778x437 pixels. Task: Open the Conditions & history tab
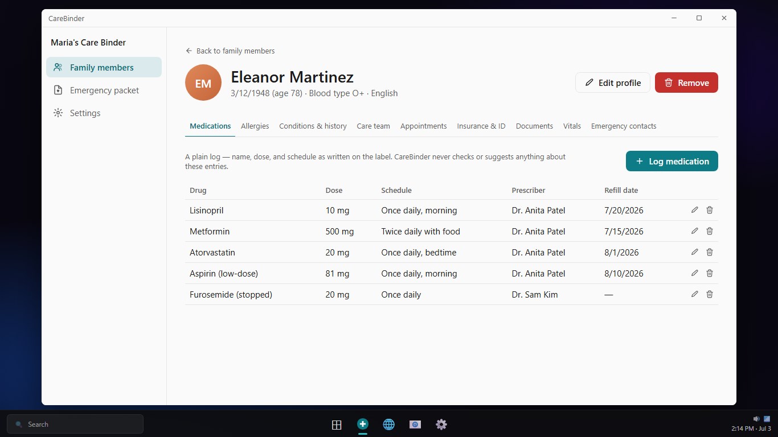coord(313,126)
